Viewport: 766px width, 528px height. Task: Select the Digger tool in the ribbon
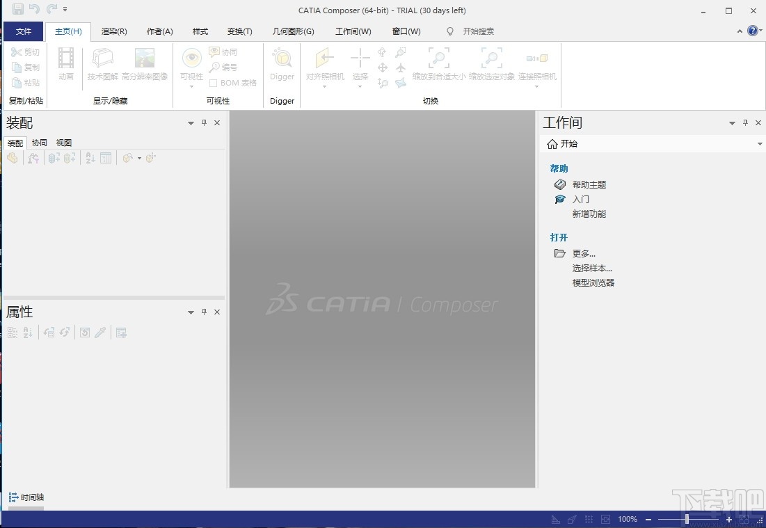point(282,66)
